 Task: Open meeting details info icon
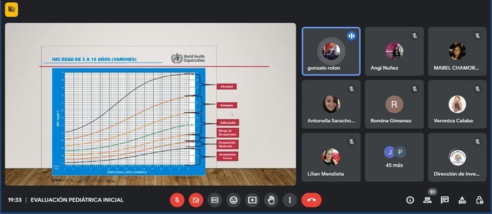point(410,200)
